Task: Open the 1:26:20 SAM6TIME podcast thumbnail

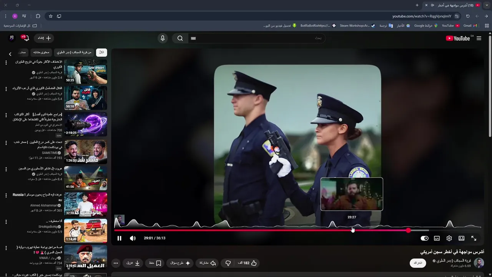Action: [85, 152]
